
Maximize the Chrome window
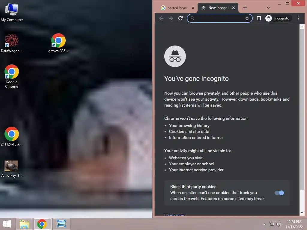point(287,4)
